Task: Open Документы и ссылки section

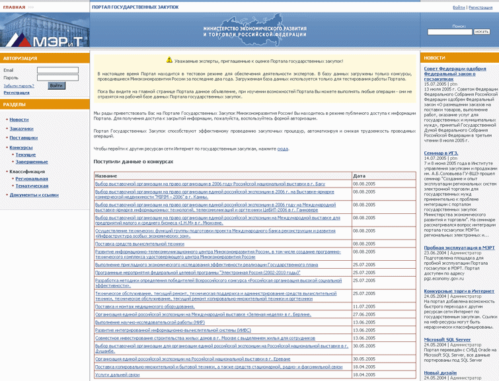Action: coord(34,195)
